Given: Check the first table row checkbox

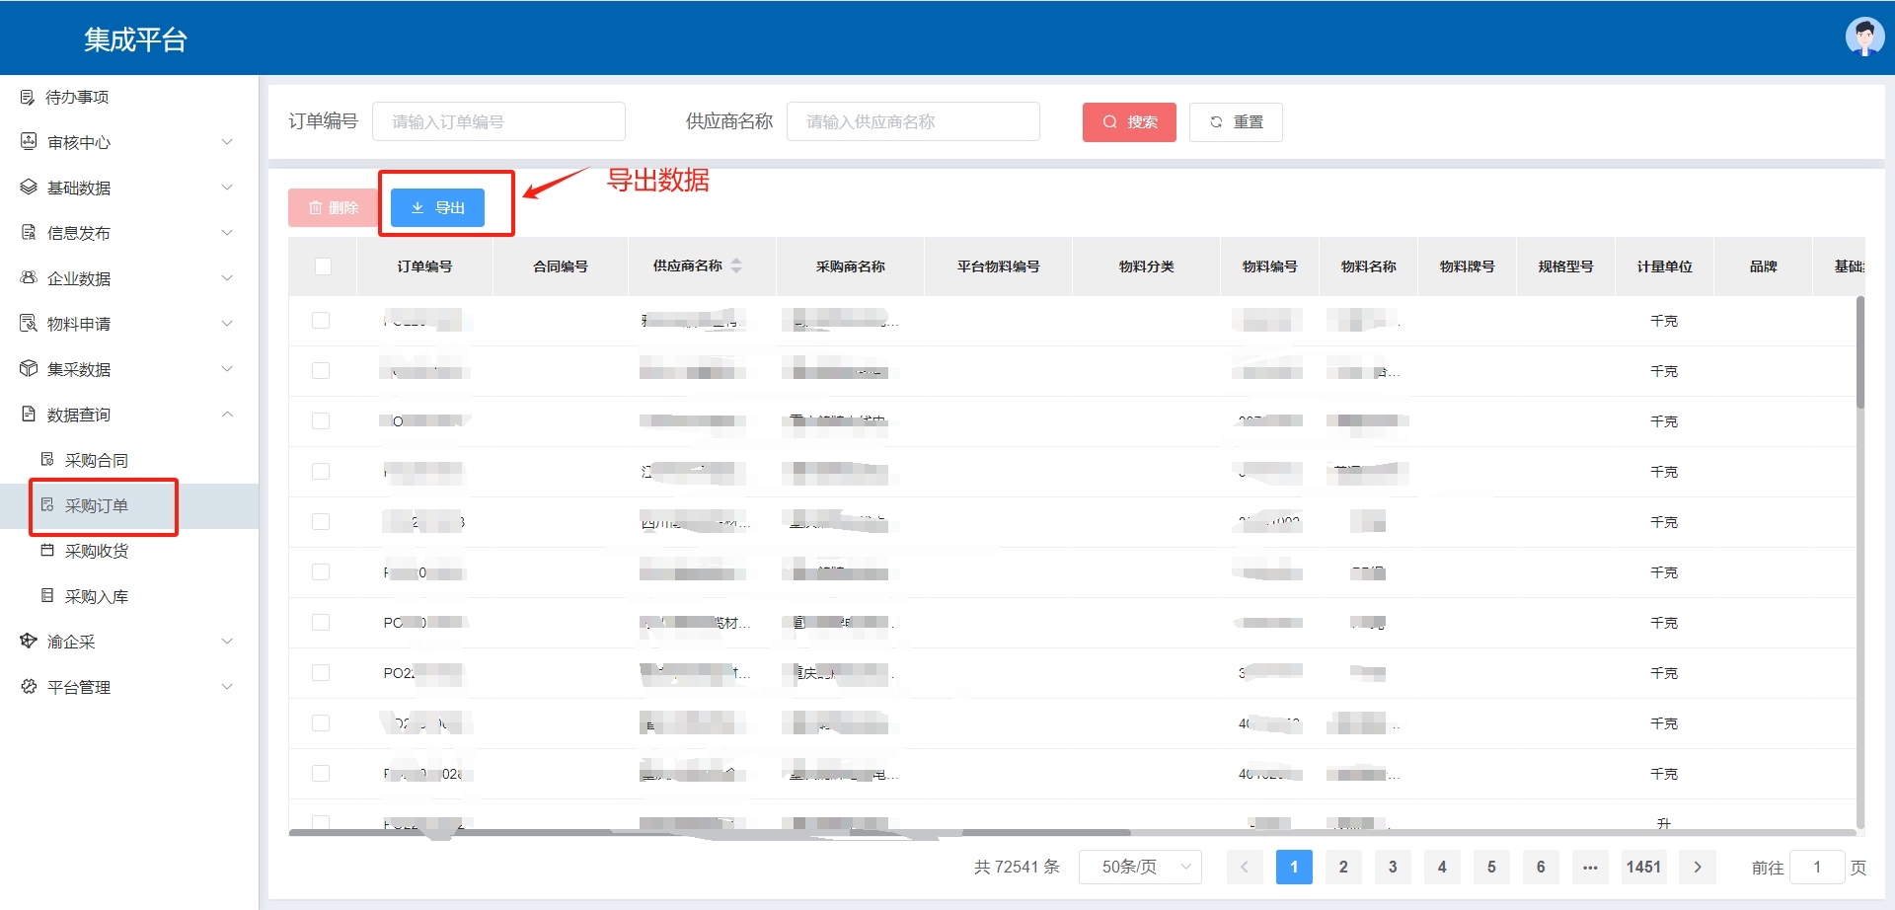Looking at the screenshot, I should pyautogui.click(x=321, y=321).
